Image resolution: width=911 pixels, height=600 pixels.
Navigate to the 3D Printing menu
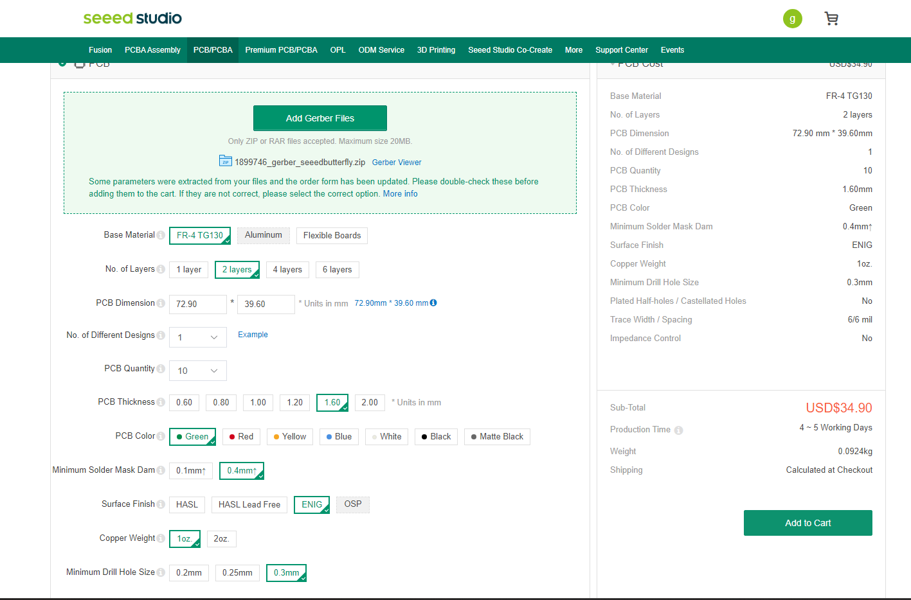(436, 49)
